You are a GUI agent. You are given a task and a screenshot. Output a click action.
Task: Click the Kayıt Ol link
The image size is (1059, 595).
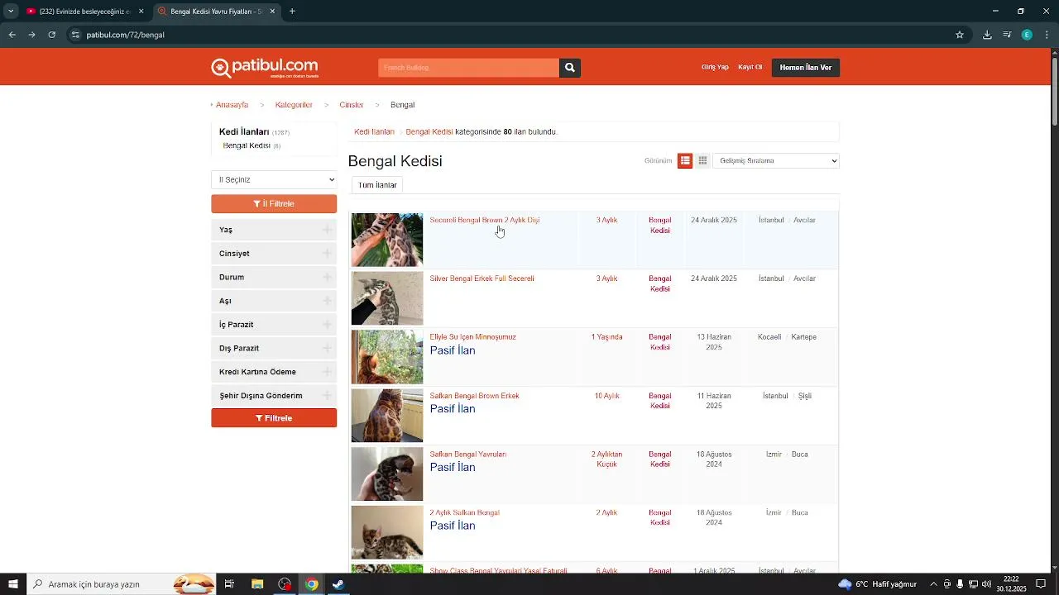(750, 68)
